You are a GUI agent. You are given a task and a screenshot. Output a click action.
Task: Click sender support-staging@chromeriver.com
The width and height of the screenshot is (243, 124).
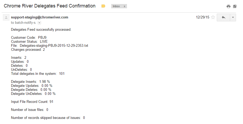click(39, 17)
